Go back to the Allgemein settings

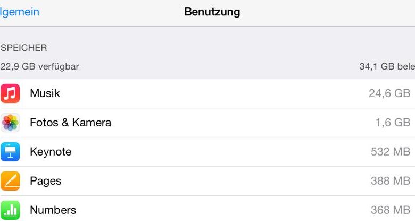[x=20, y=12]
